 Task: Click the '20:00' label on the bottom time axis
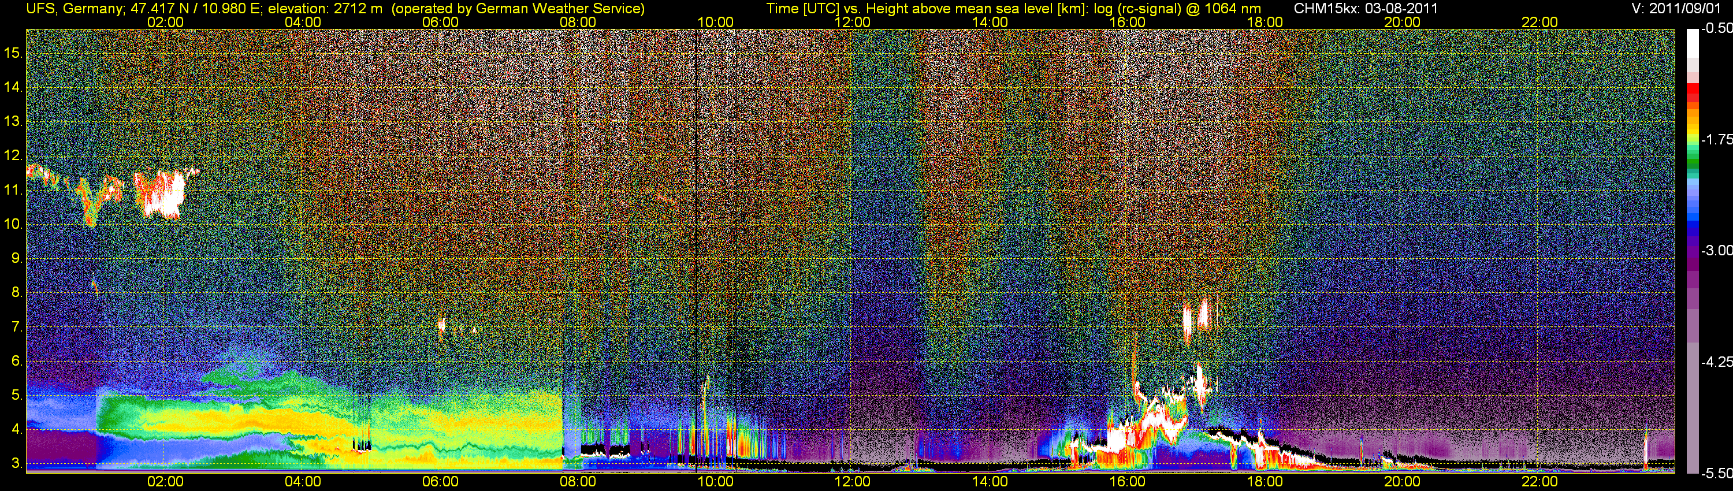tap(1402, 482)
